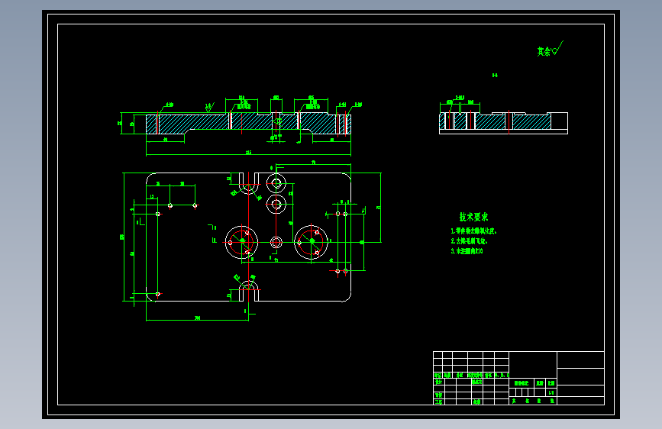Pick the right large bolt circle in plan view

click(x=312, y=242)
